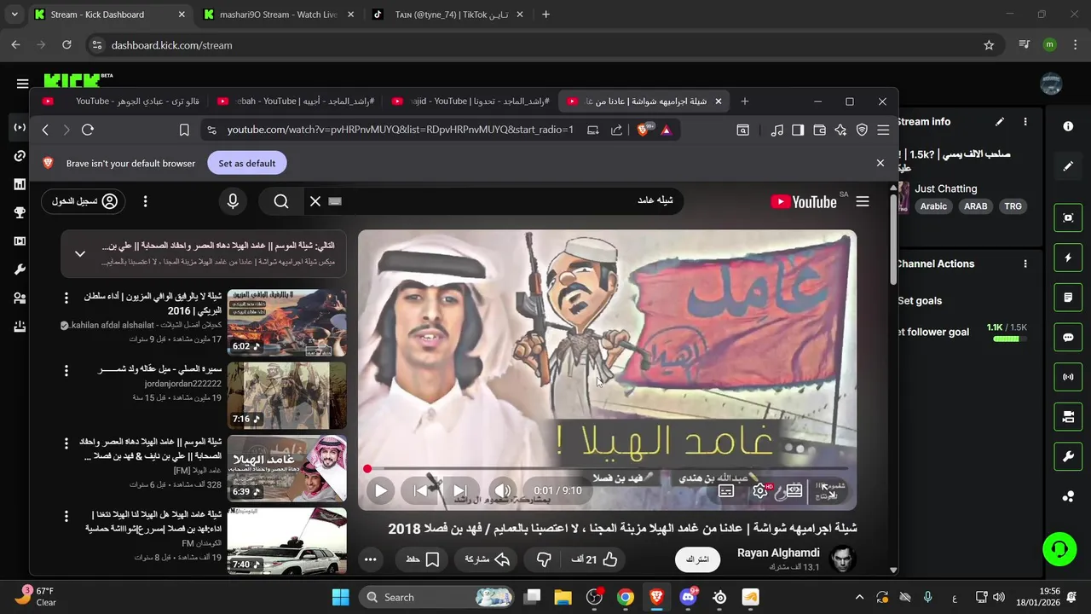Open Brave Rewards triangle icon

click(x=667, y=130)
